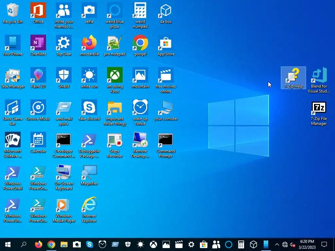Viewport: 335px width, 251px height.
Task: Launch Chrome from the taskbar
Action: 51,244
